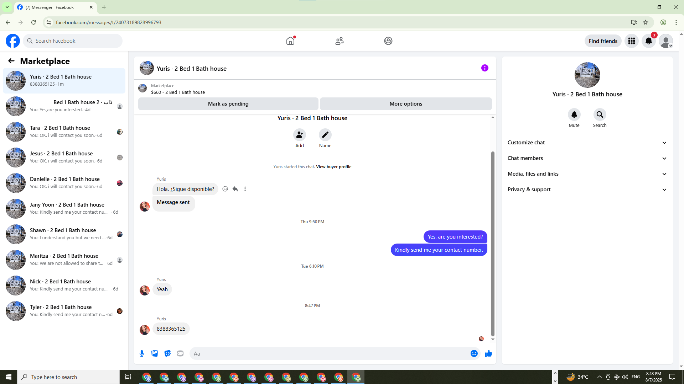Open the Windows action center
Viewport: 684px width, 384px height.
(672, 377)
